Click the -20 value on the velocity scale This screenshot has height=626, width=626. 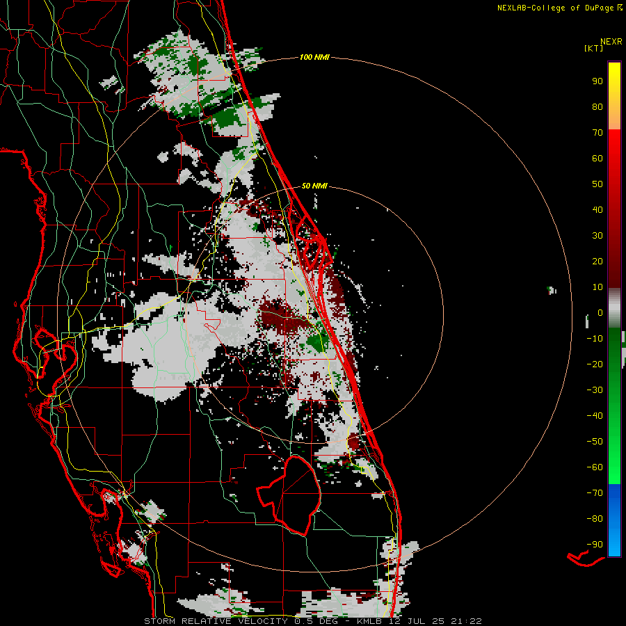point(595,364)
